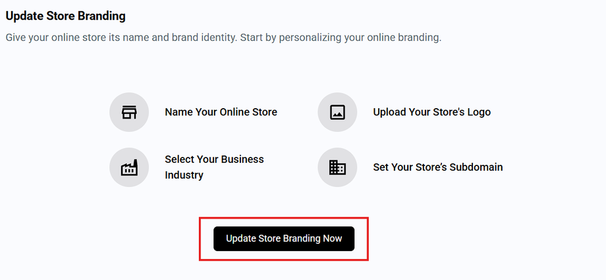This screenshot has height=280, width=606.
Task: Click the storefront icon for naming store
Action: pyautogui.click(x=129, y=112)
